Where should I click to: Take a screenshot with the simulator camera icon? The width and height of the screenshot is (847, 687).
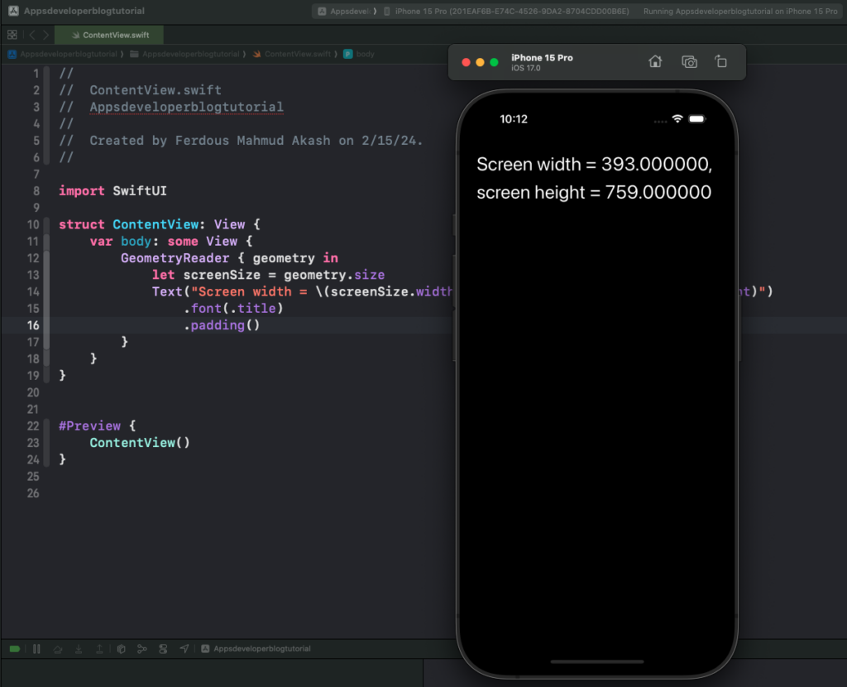click(x=688, y=62)
